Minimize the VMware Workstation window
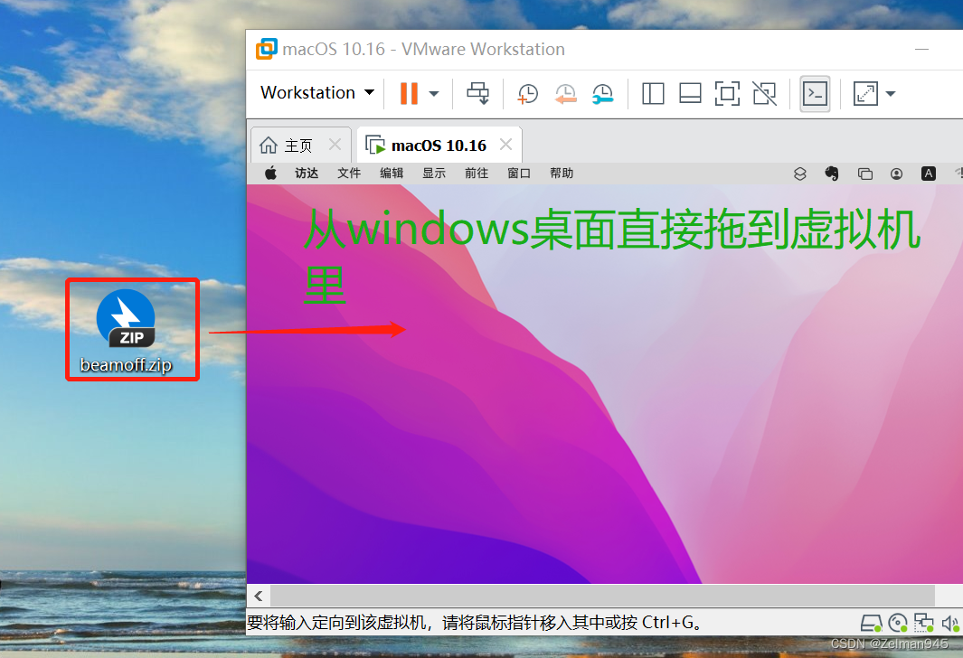 [921, 49]
